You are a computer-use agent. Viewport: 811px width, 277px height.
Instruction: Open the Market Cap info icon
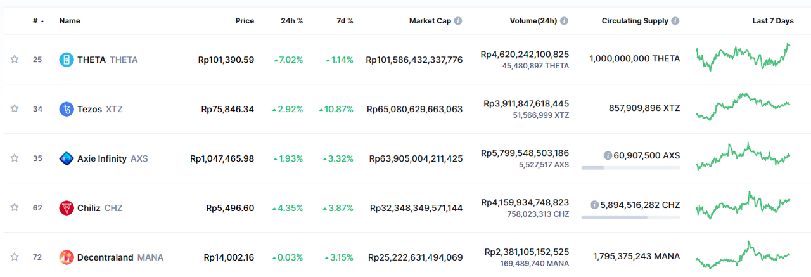coord(458,21)
